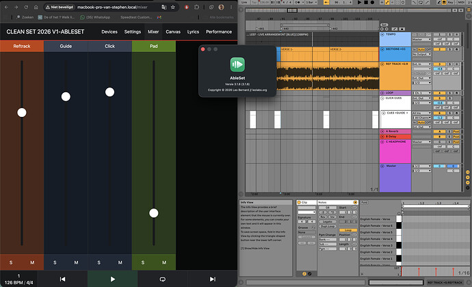Open the All Ins dropdown on CUES +GUIDE track
This screenshot has height=287, width=472.
tap(421, 113)
